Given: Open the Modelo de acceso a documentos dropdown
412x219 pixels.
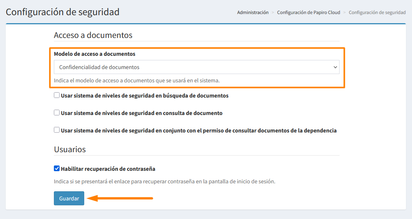Looking at the screenshot, I should pos(197,67).
